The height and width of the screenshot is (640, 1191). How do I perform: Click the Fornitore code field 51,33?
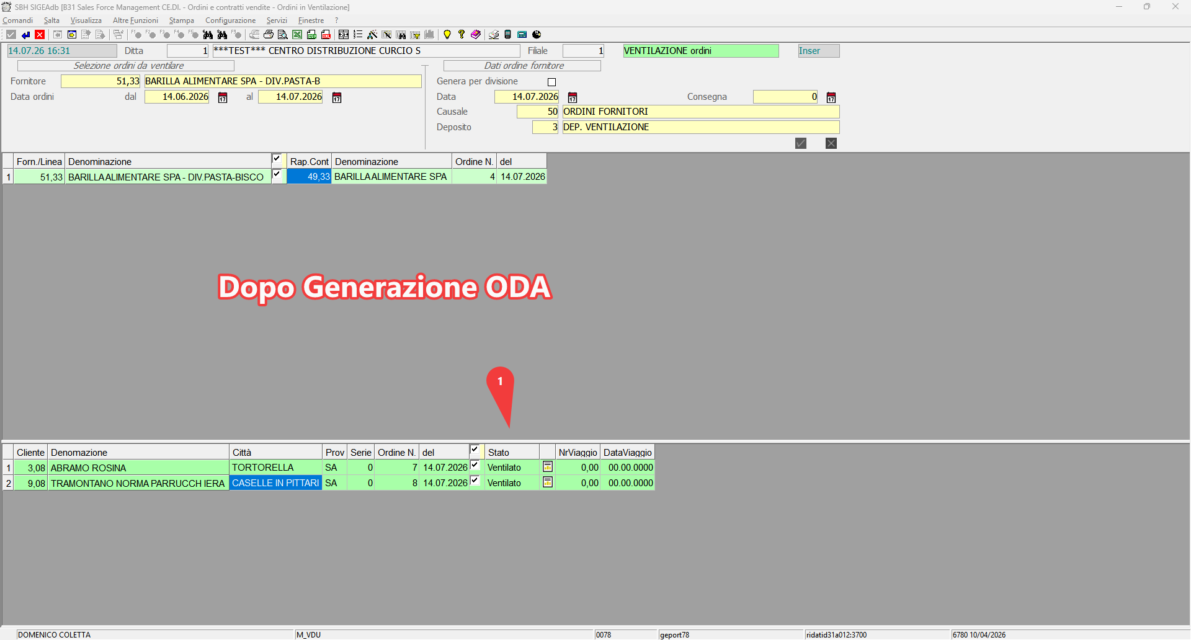pyautogui.click(x=101, y=81)
